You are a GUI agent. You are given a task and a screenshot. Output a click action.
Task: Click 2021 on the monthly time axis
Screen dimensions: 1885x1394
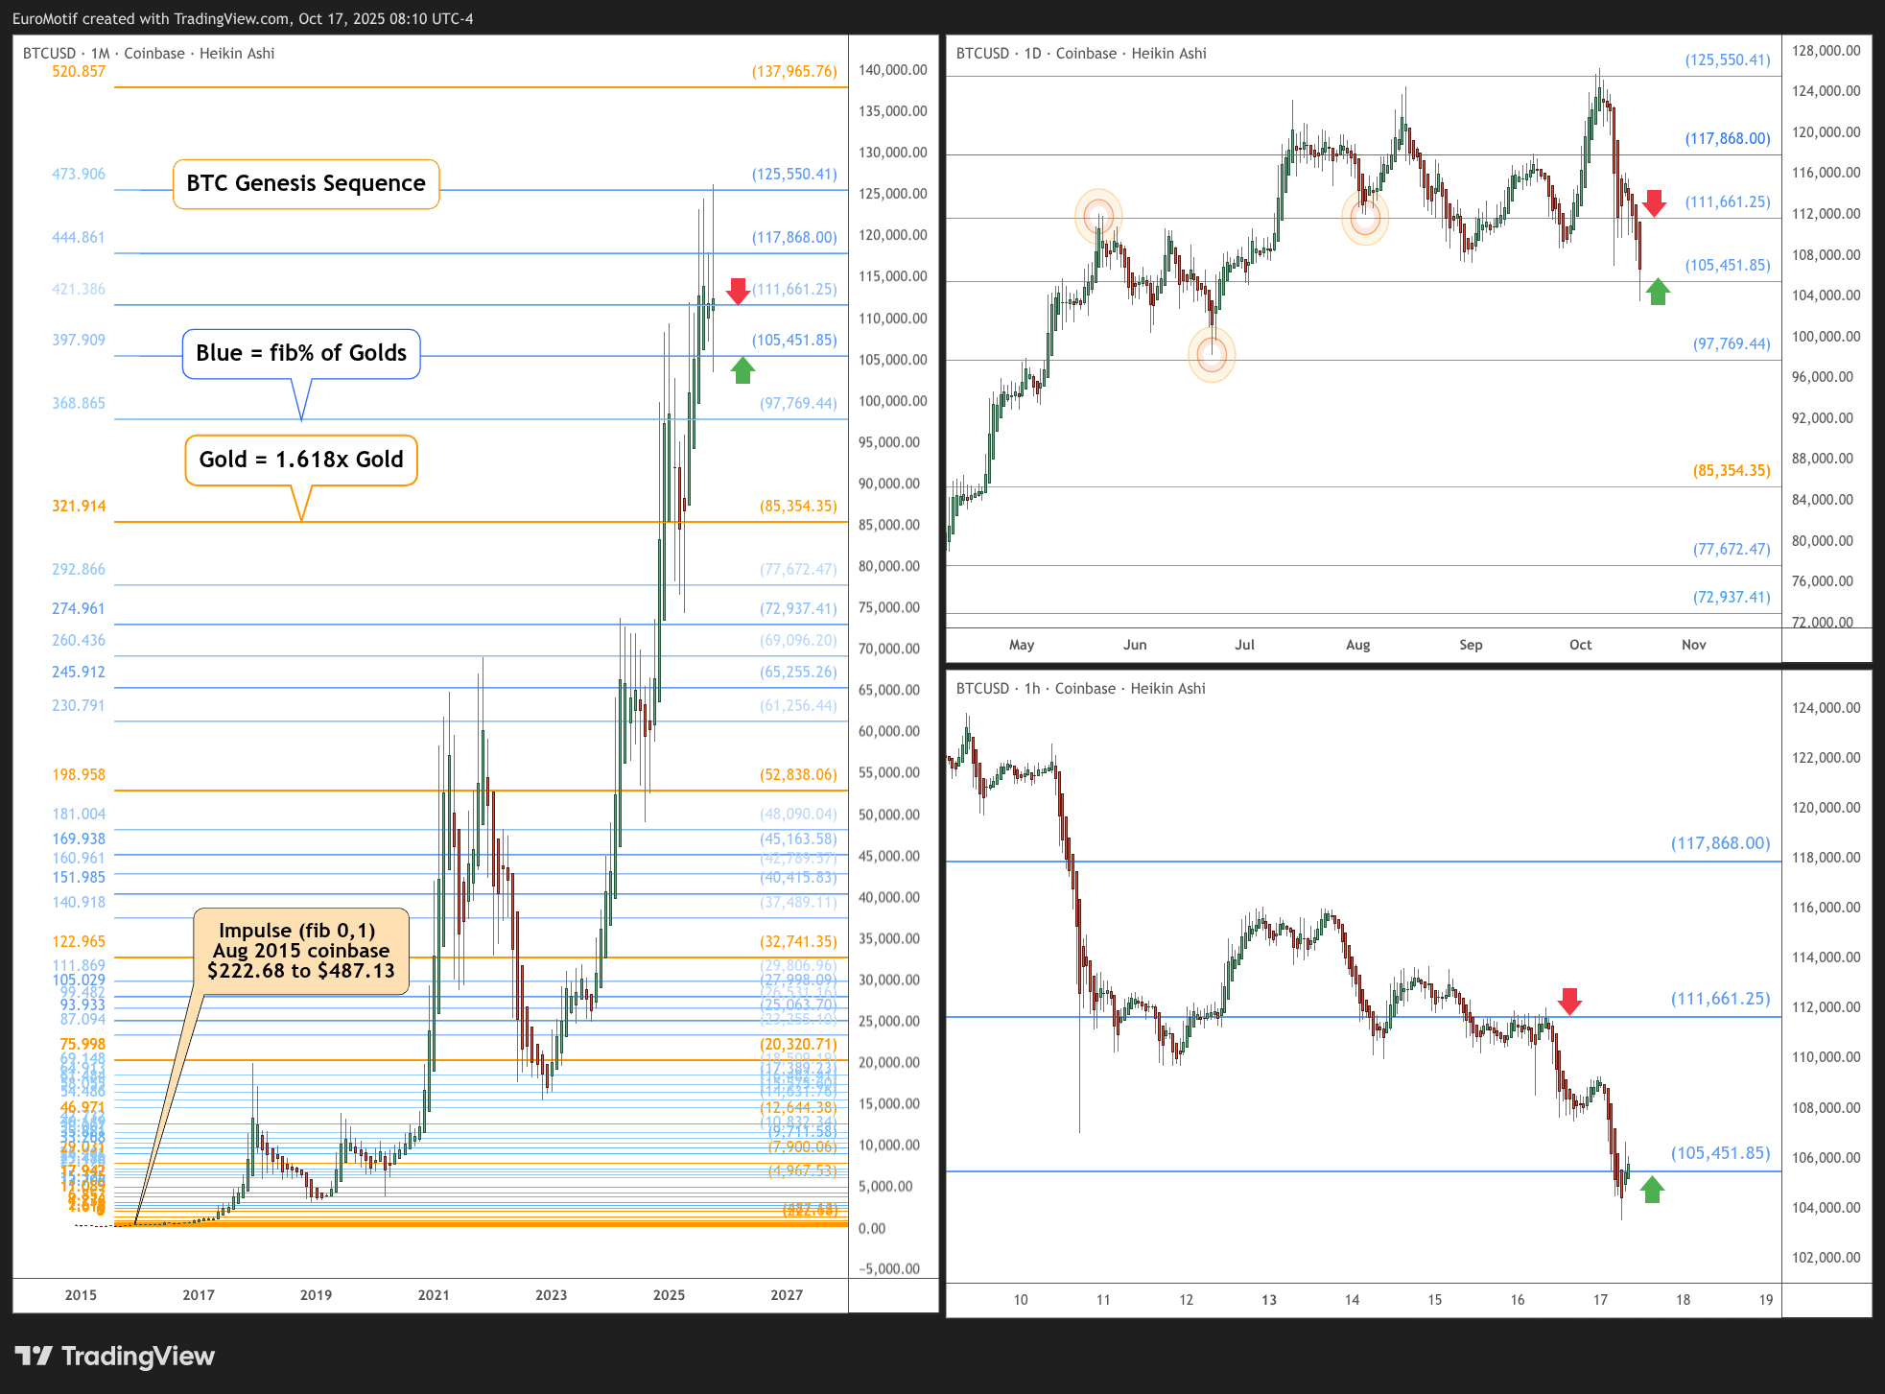tap(434, 1295)
